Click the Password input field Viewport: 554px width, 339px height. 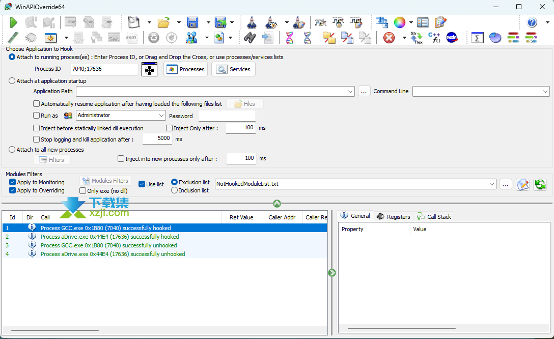227,116
